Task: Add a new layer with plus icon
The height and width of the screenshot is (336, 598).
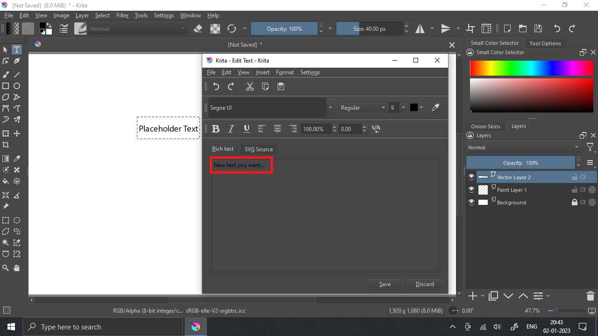Action: 473,296
